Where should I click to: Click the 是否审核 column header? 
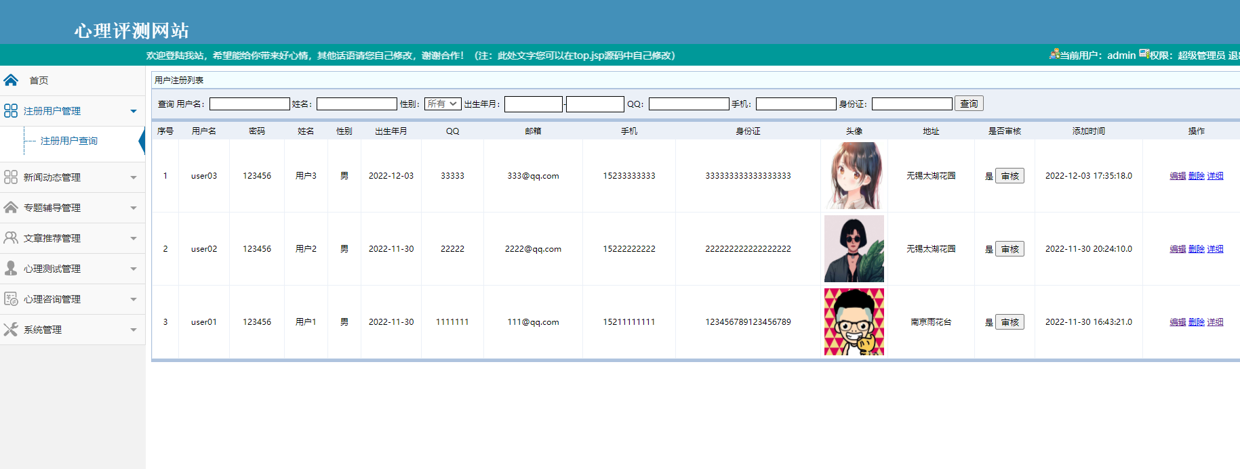point(1005,131)
